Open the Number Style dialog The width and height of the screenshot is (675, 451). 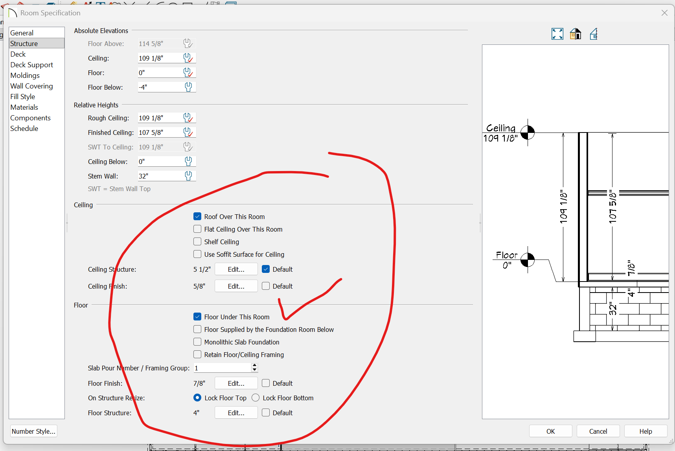point(33,431)
